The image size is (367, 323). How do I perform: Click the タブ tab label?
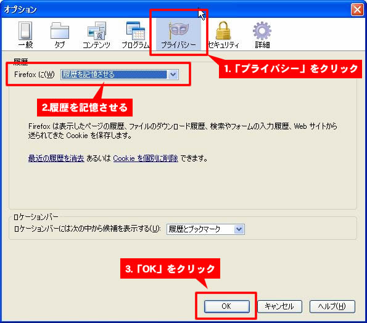[x=60, y=44]
